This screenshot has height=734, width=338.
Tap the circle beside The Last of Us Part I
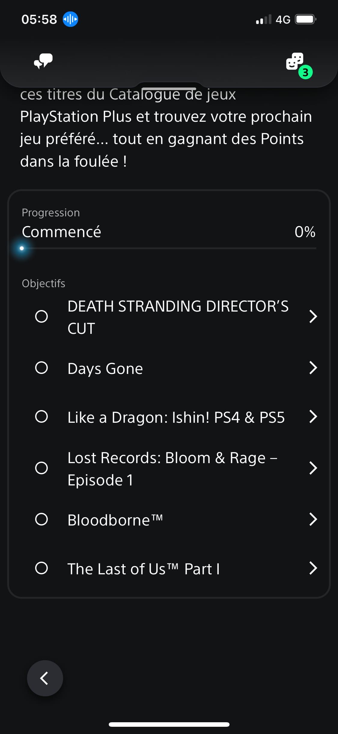[41, 568]
